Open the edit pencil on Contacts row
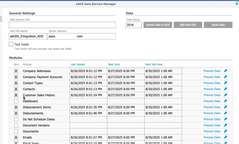 click(226, 89)
